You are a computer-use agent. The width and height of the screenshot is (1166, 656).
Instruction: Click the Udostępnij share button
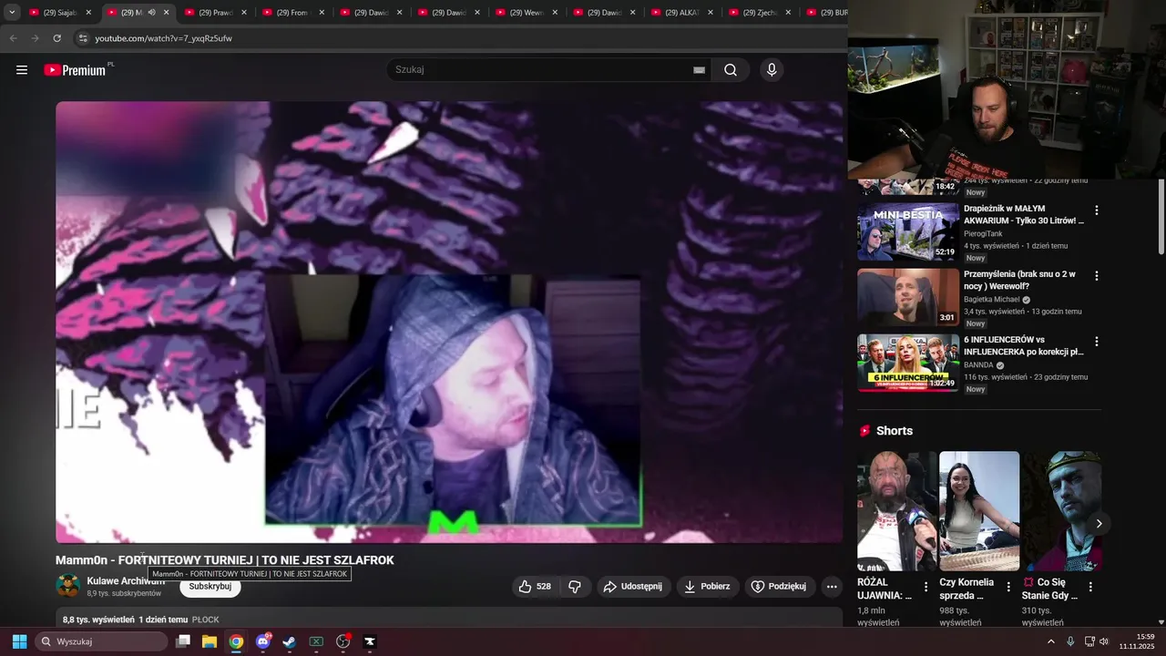[x=634, y=587]
